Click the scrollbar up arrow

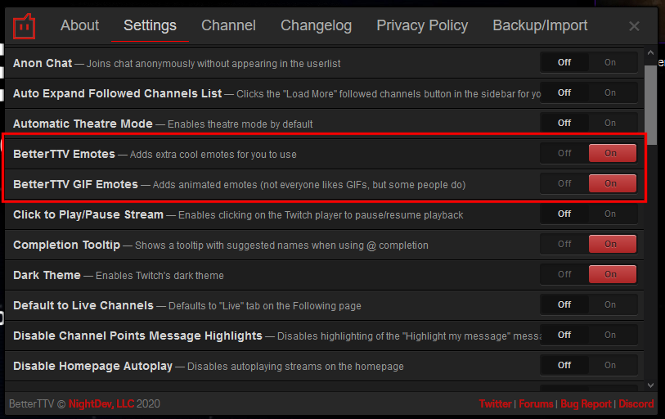pos(650,53)
